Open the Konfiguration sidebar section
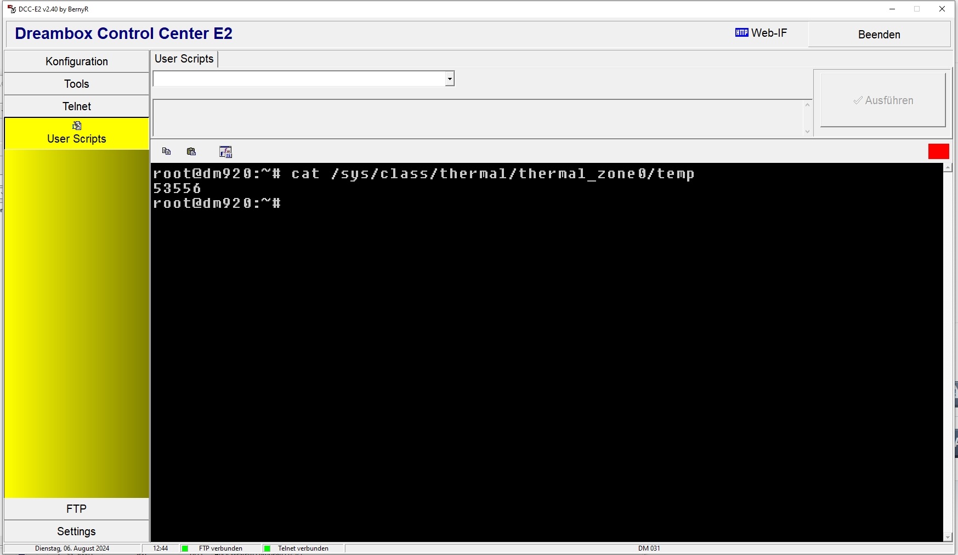This screenshot has width=958, height=555. 77,61
